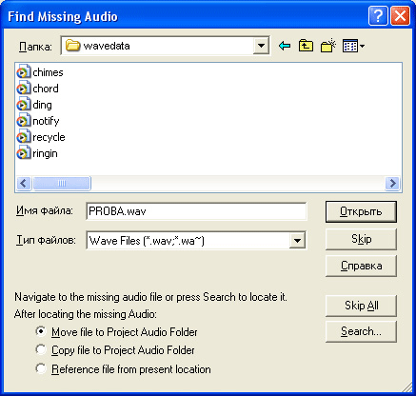416x396 pixels.
Task: Click the up one level folder icon
Action: pyautogui.click(x=306, y=46)
